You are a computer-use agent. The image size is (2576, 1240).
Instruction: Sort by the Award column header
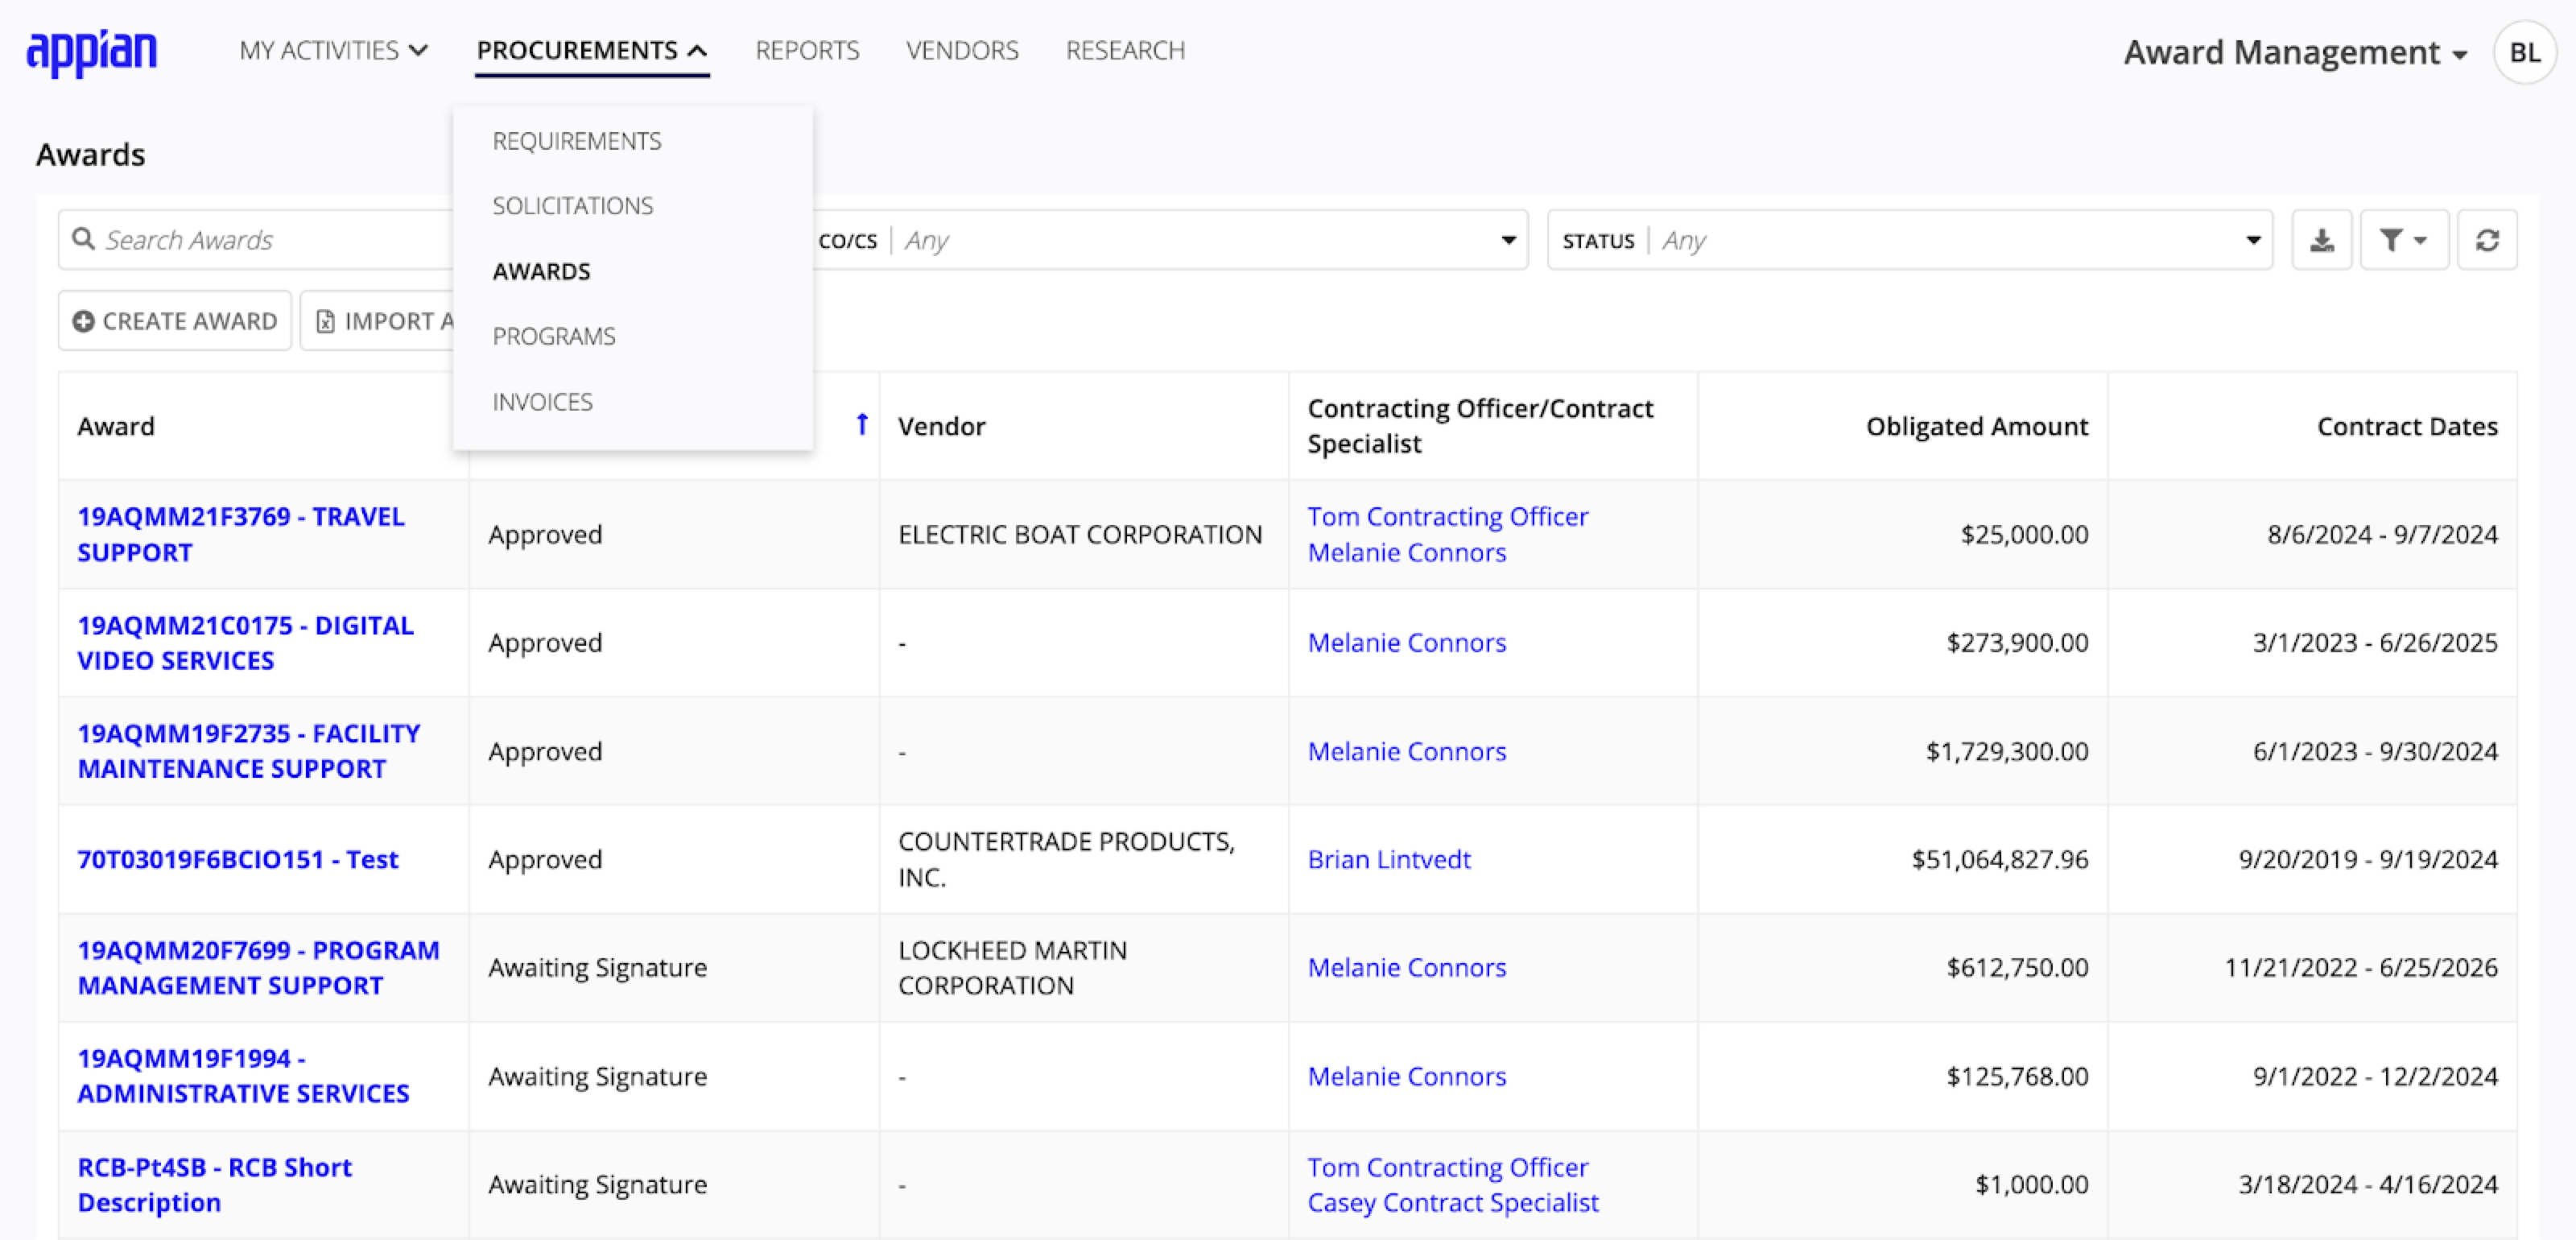pos(116,426)
